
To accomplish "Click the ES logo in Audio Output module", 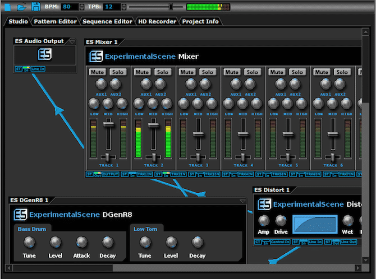I will [45, 54].
